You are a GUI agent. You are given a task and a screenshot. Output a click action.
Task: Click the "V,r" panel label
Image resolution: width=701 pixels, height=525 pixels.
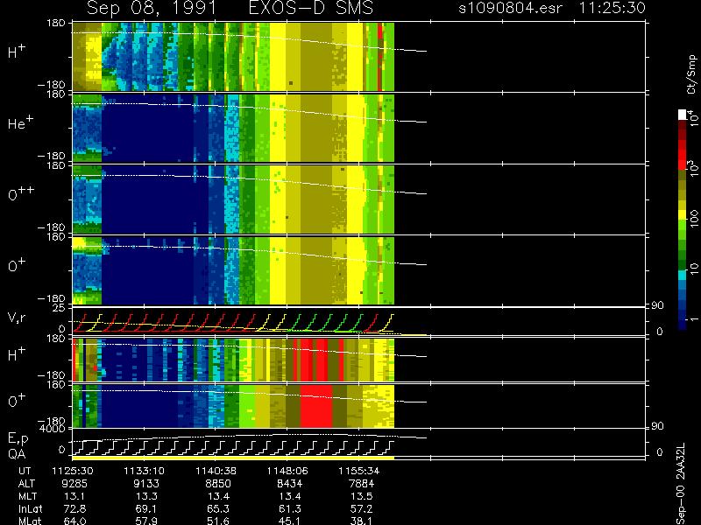pos(18,318)
